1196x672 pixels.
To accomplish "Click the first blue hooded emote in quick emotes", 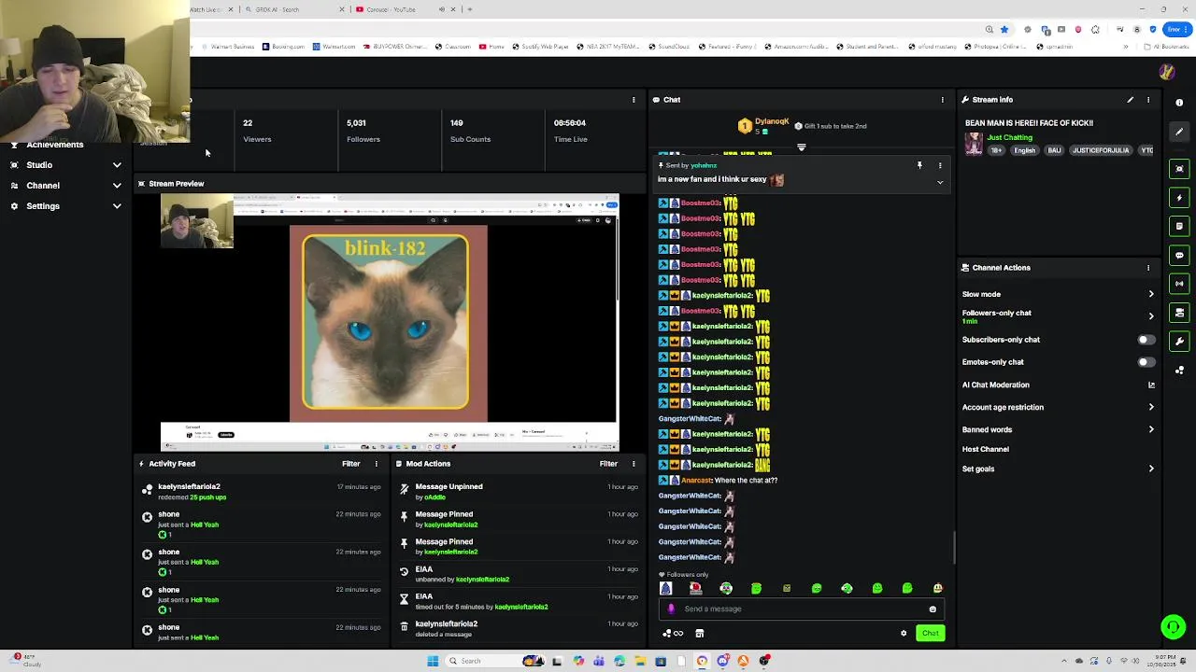I will pos(665,589).
